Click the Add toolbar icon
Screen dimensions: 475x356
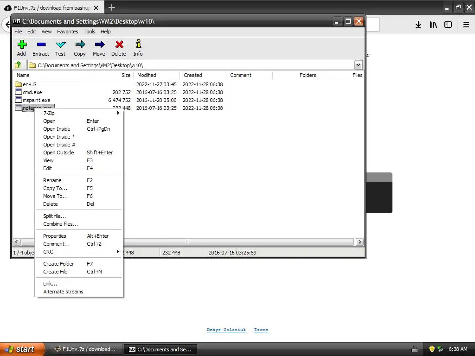tap(21, 45)
